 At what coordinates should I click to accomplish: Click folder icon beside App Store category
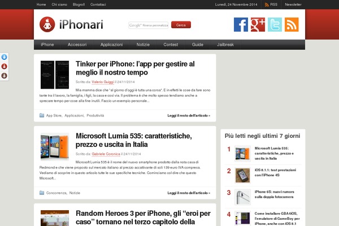(x=42, y=115)
